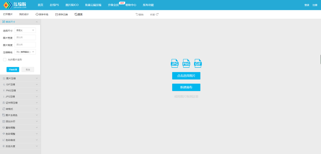Open 所有功能 in the navigation bar
Viewport: 321px width, 154px height.
tap(148, 5)
